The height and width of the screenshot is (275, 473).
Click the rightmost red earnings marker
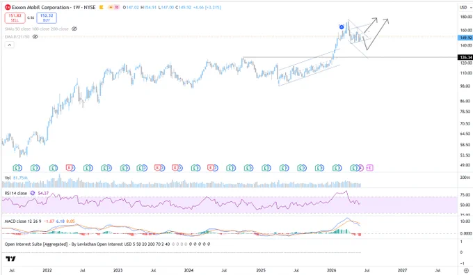pos(211,168)
